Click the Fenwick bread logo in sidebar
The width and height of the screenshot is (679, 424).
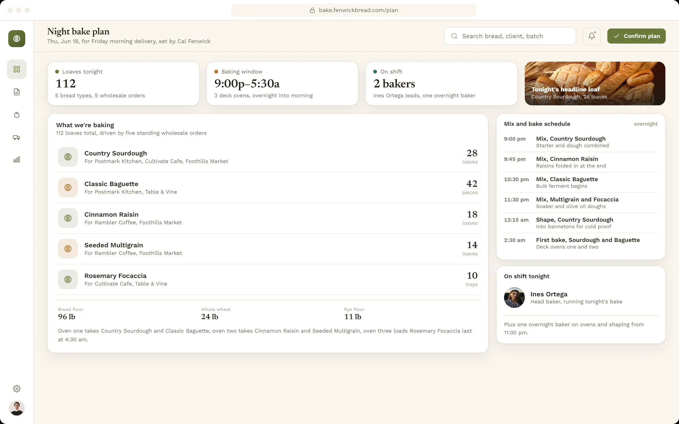17,39
